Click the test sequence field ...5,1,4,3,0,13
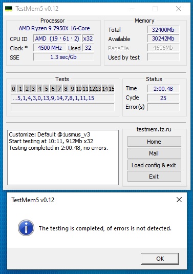193x274 pixels. [x=62, y=98]
